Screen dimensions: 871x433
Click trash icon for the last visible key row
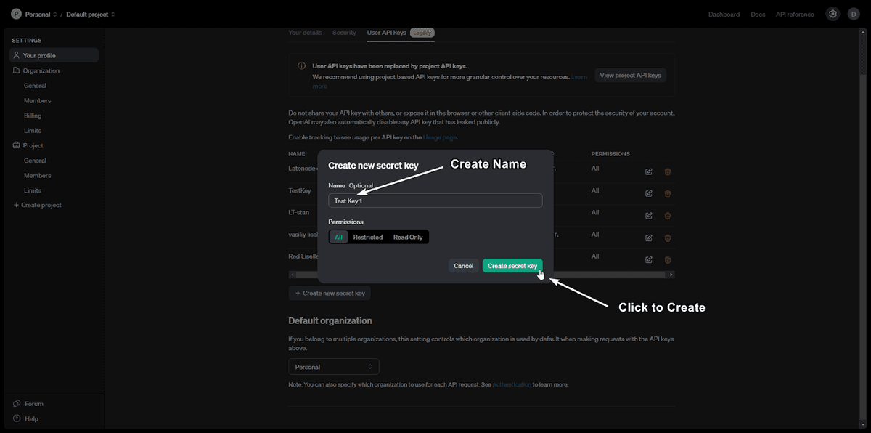[667, 259]
